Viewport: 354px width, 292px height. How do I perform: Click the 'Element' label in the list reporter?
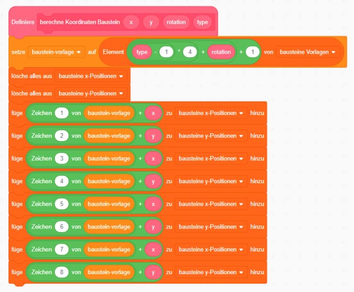113,52
